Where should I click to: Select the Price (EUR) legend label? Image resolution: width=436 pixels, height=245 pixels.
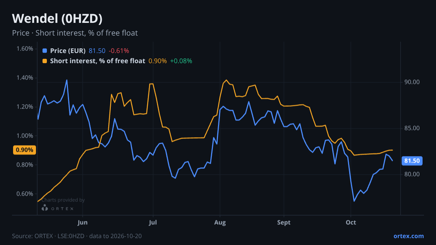68,51
